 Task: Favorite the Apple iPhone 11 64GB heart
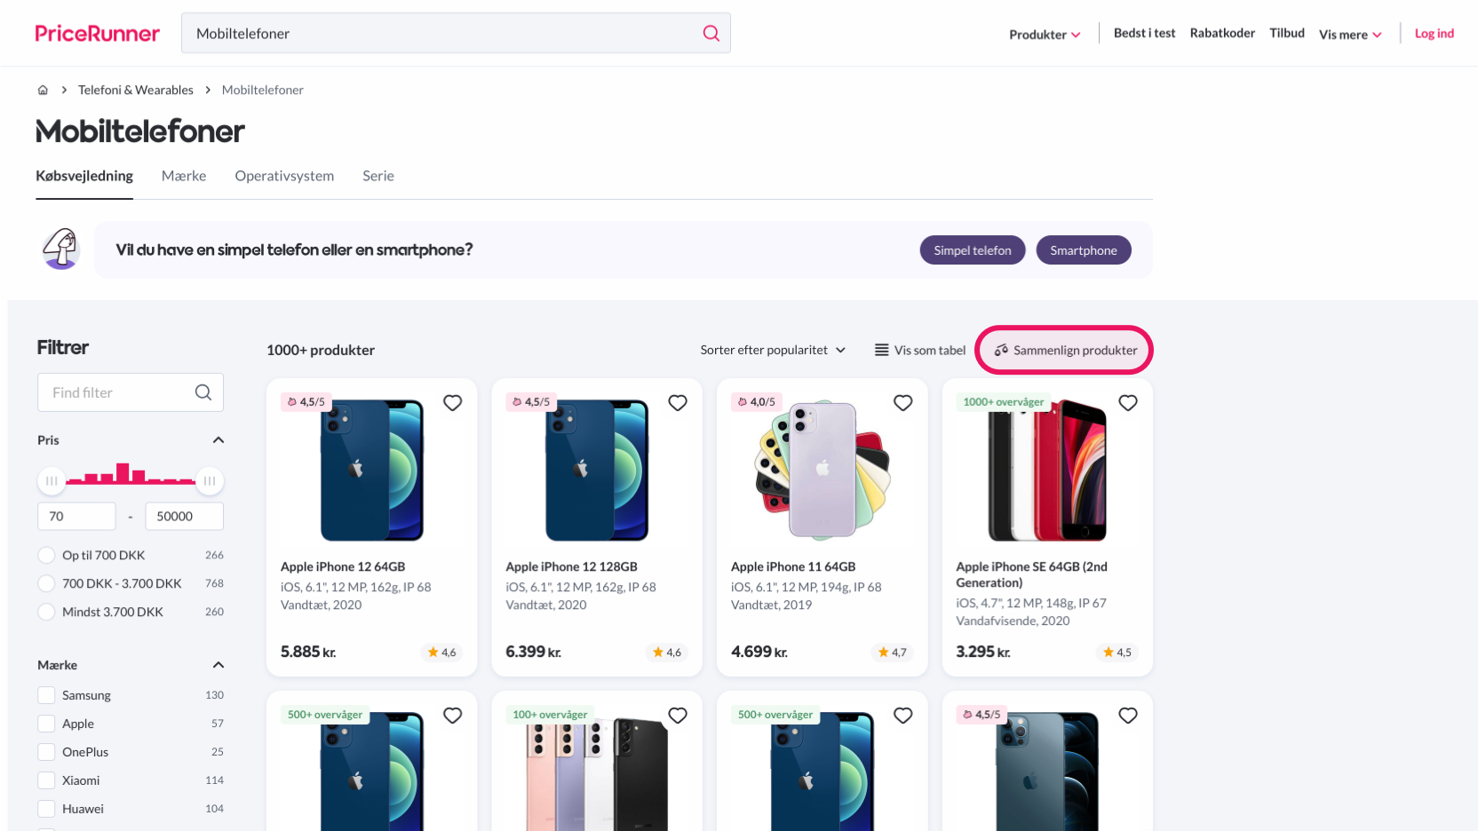903,403
